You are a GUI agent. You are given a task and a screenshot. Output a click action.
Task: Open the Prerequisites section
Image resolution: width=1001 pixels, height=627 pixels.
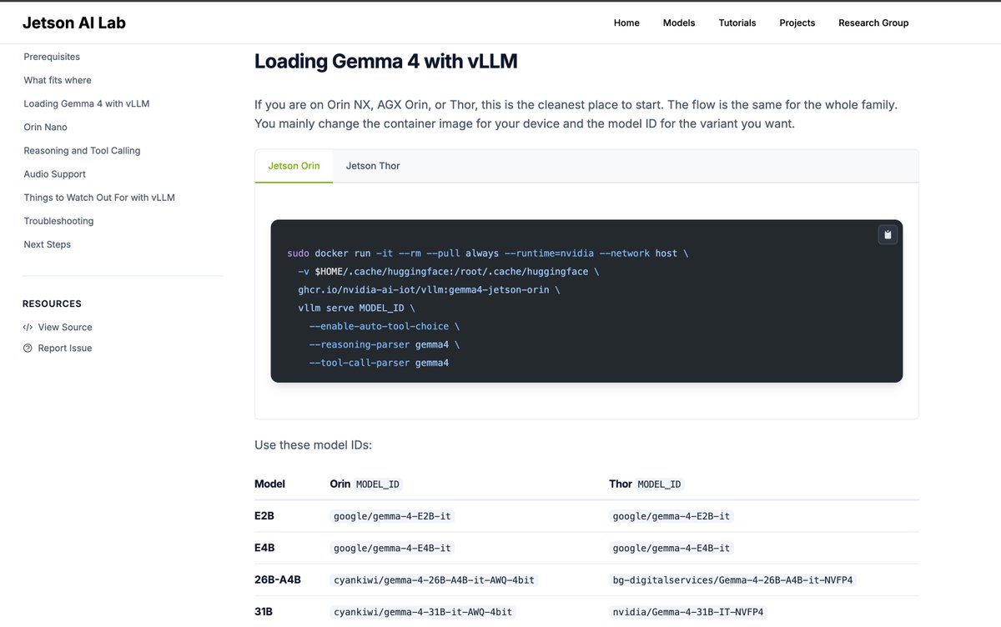(x=52, y=56)
